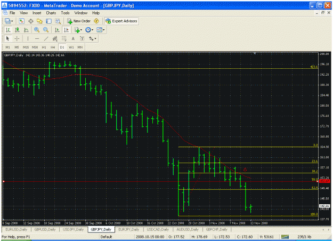Select the text label tool
The width and height of the screenshot is (333, 241).
click(x=82, y=39)
